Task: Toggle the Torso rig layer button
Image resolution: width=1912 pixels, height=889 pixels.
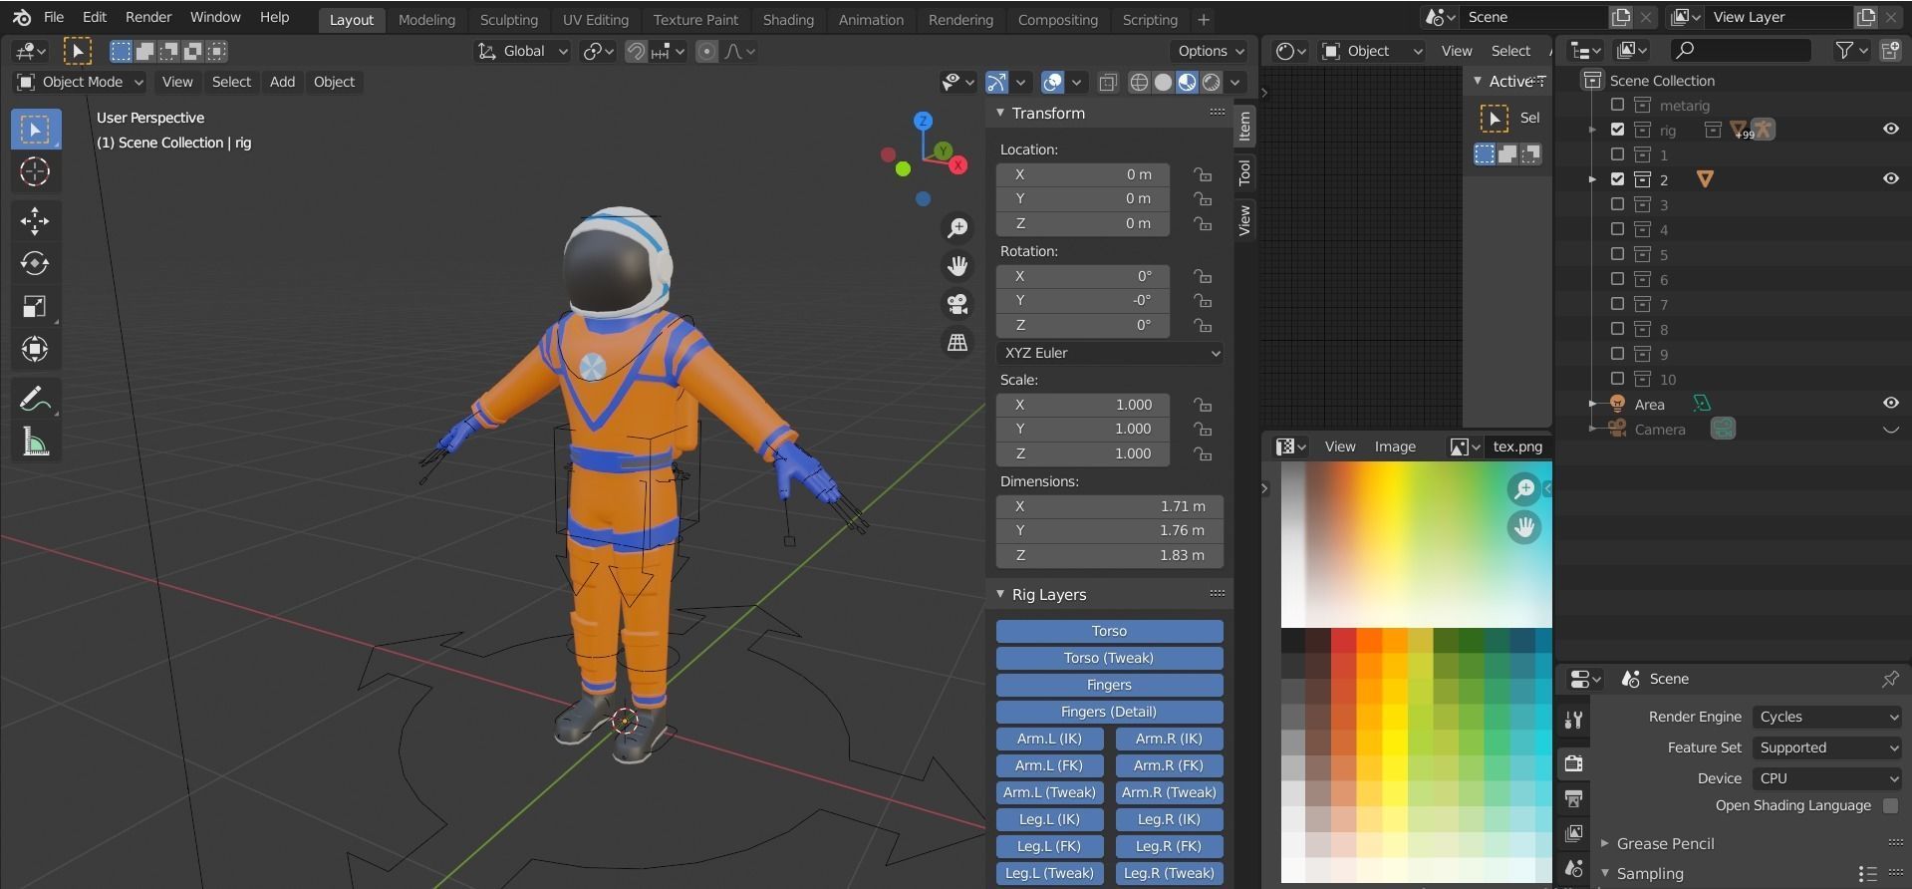Action: (1109, 631)
